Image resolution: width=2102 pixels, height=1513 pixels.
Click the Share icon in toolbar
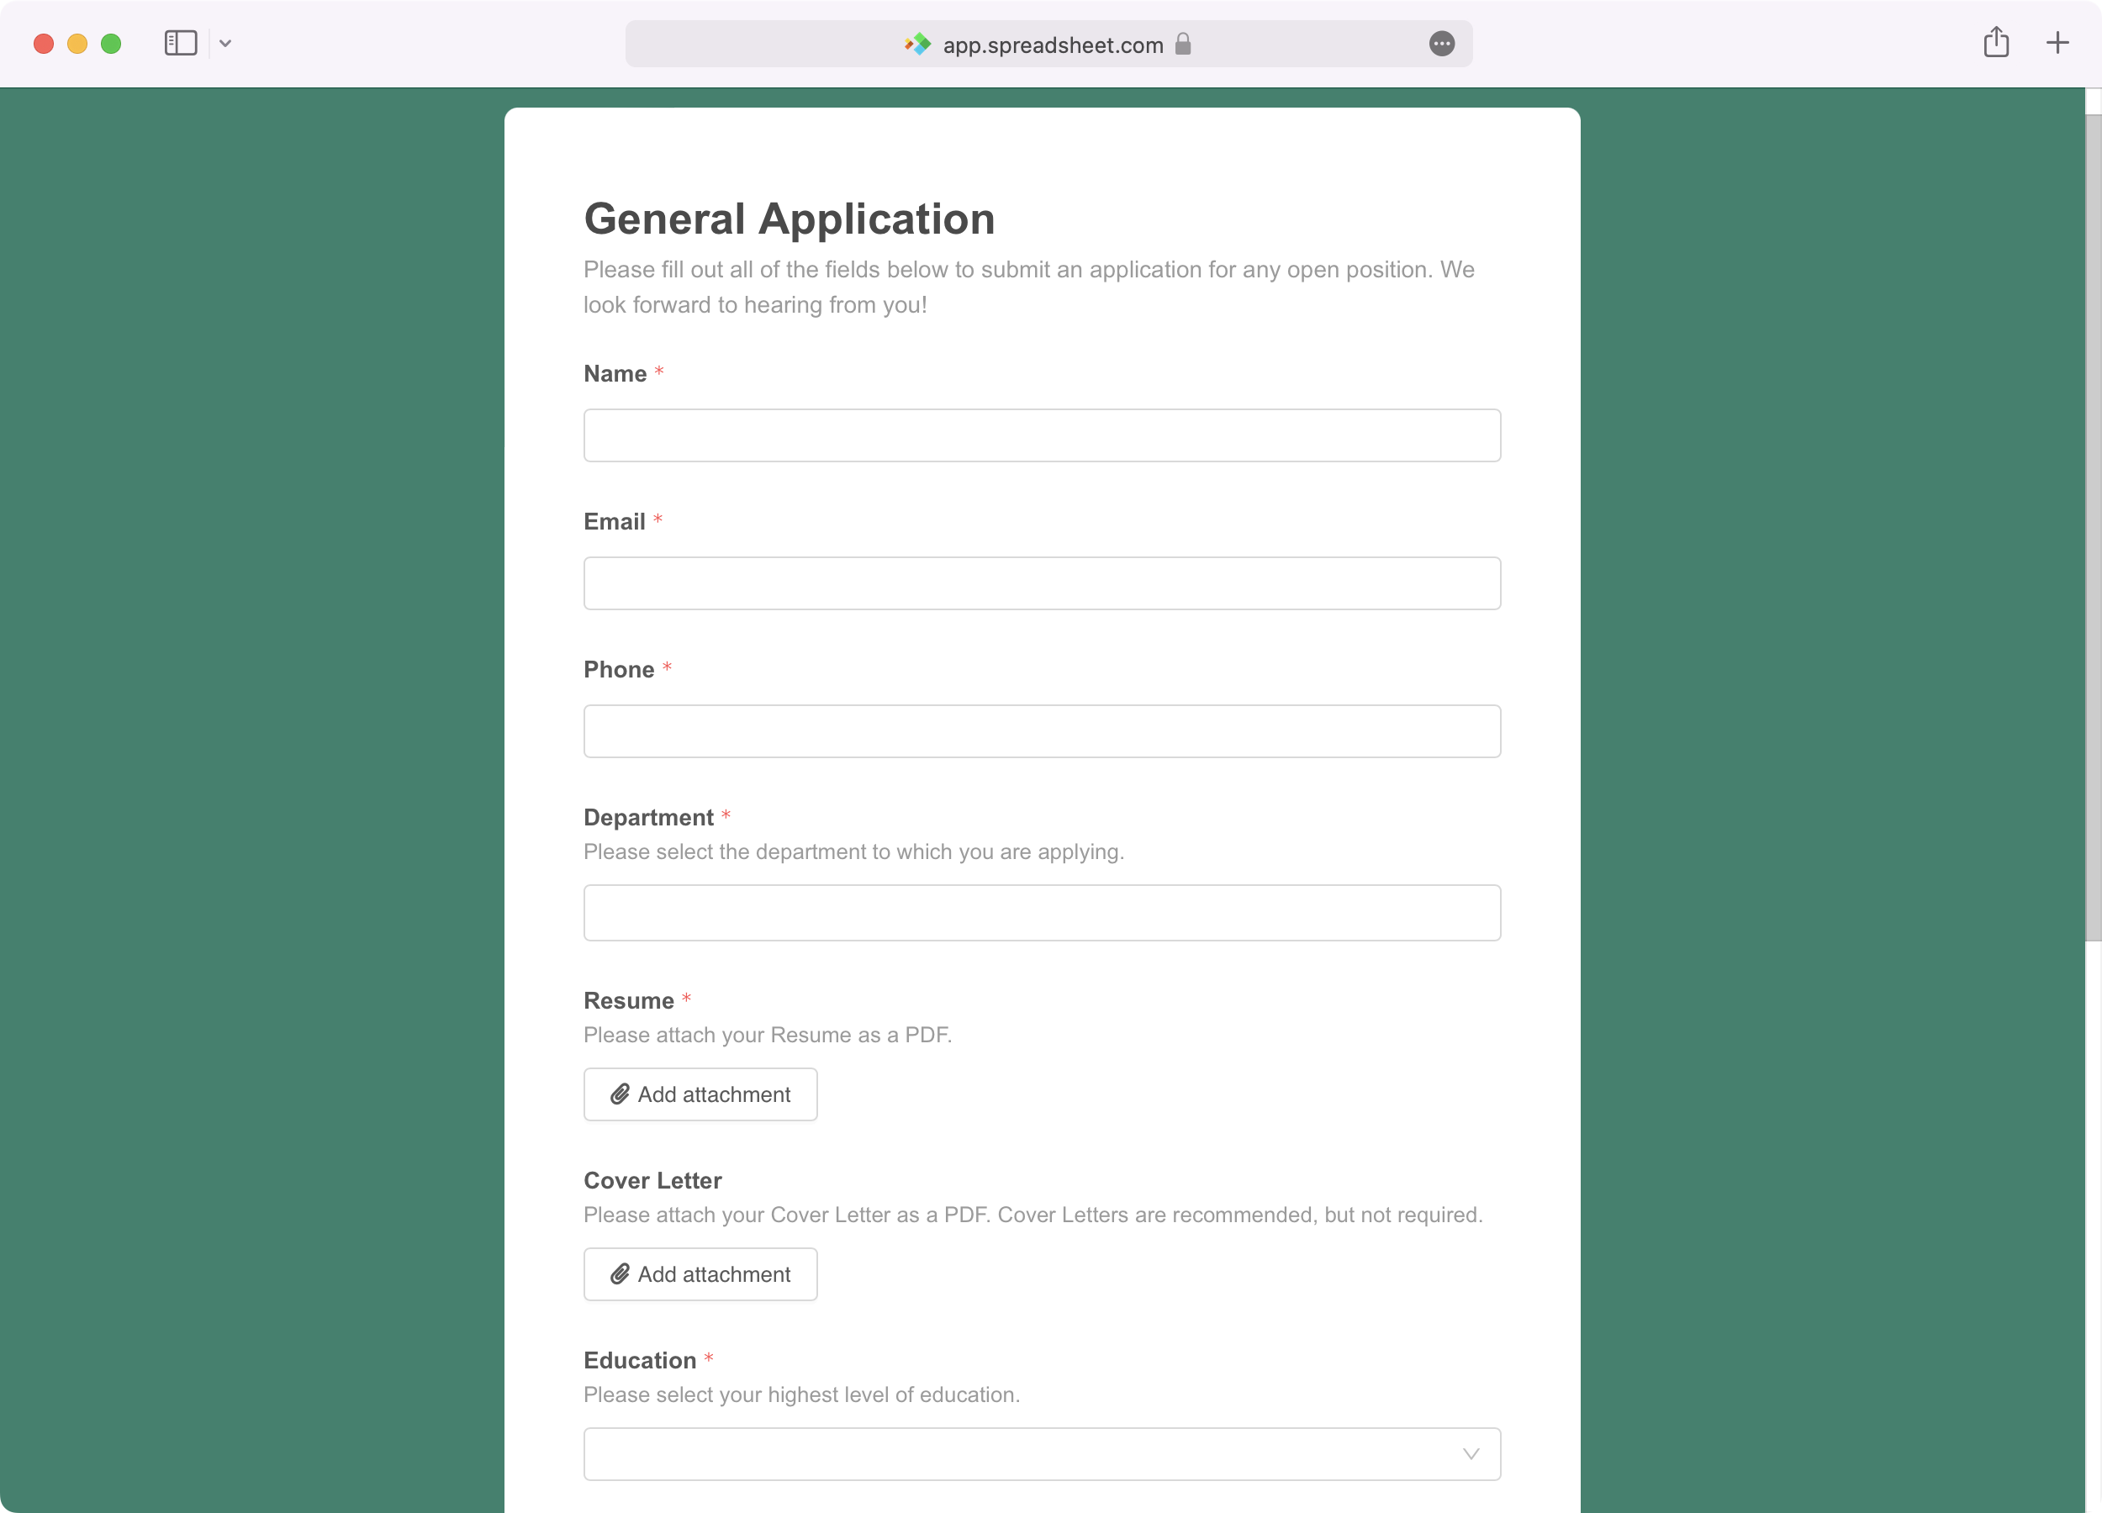coord(1995,43)
